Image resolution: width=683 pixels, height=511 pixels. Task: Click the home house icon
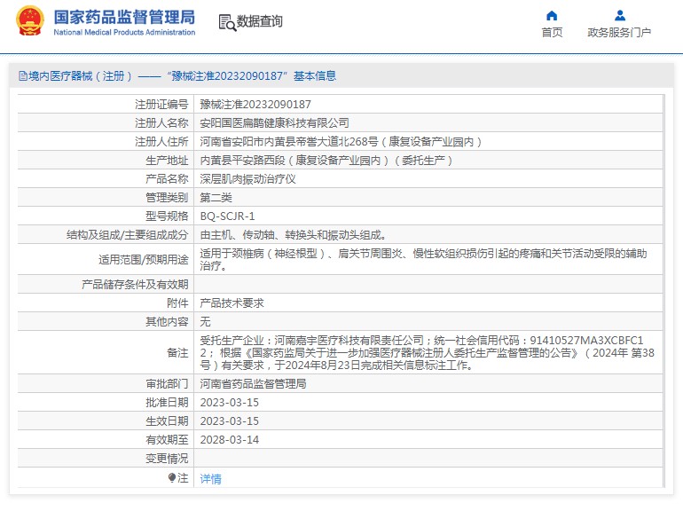(x=552, y=15)
